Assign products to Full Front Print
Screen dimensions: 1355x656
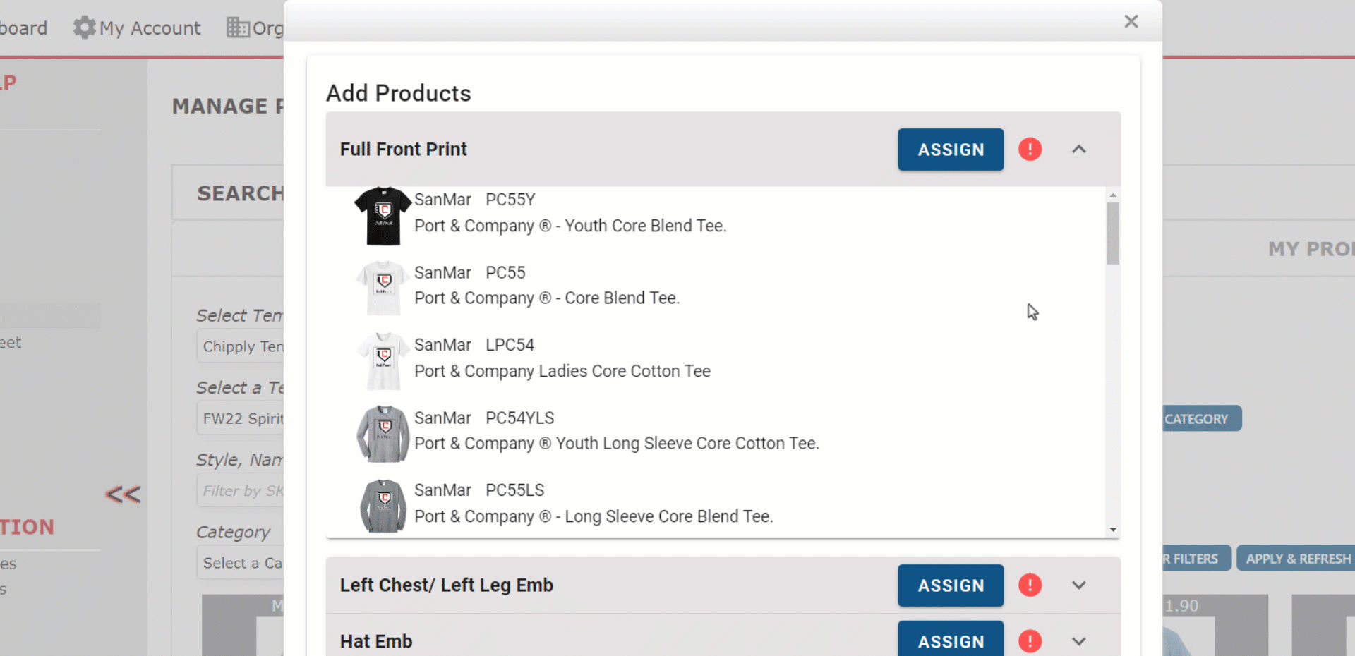(951, 150)
